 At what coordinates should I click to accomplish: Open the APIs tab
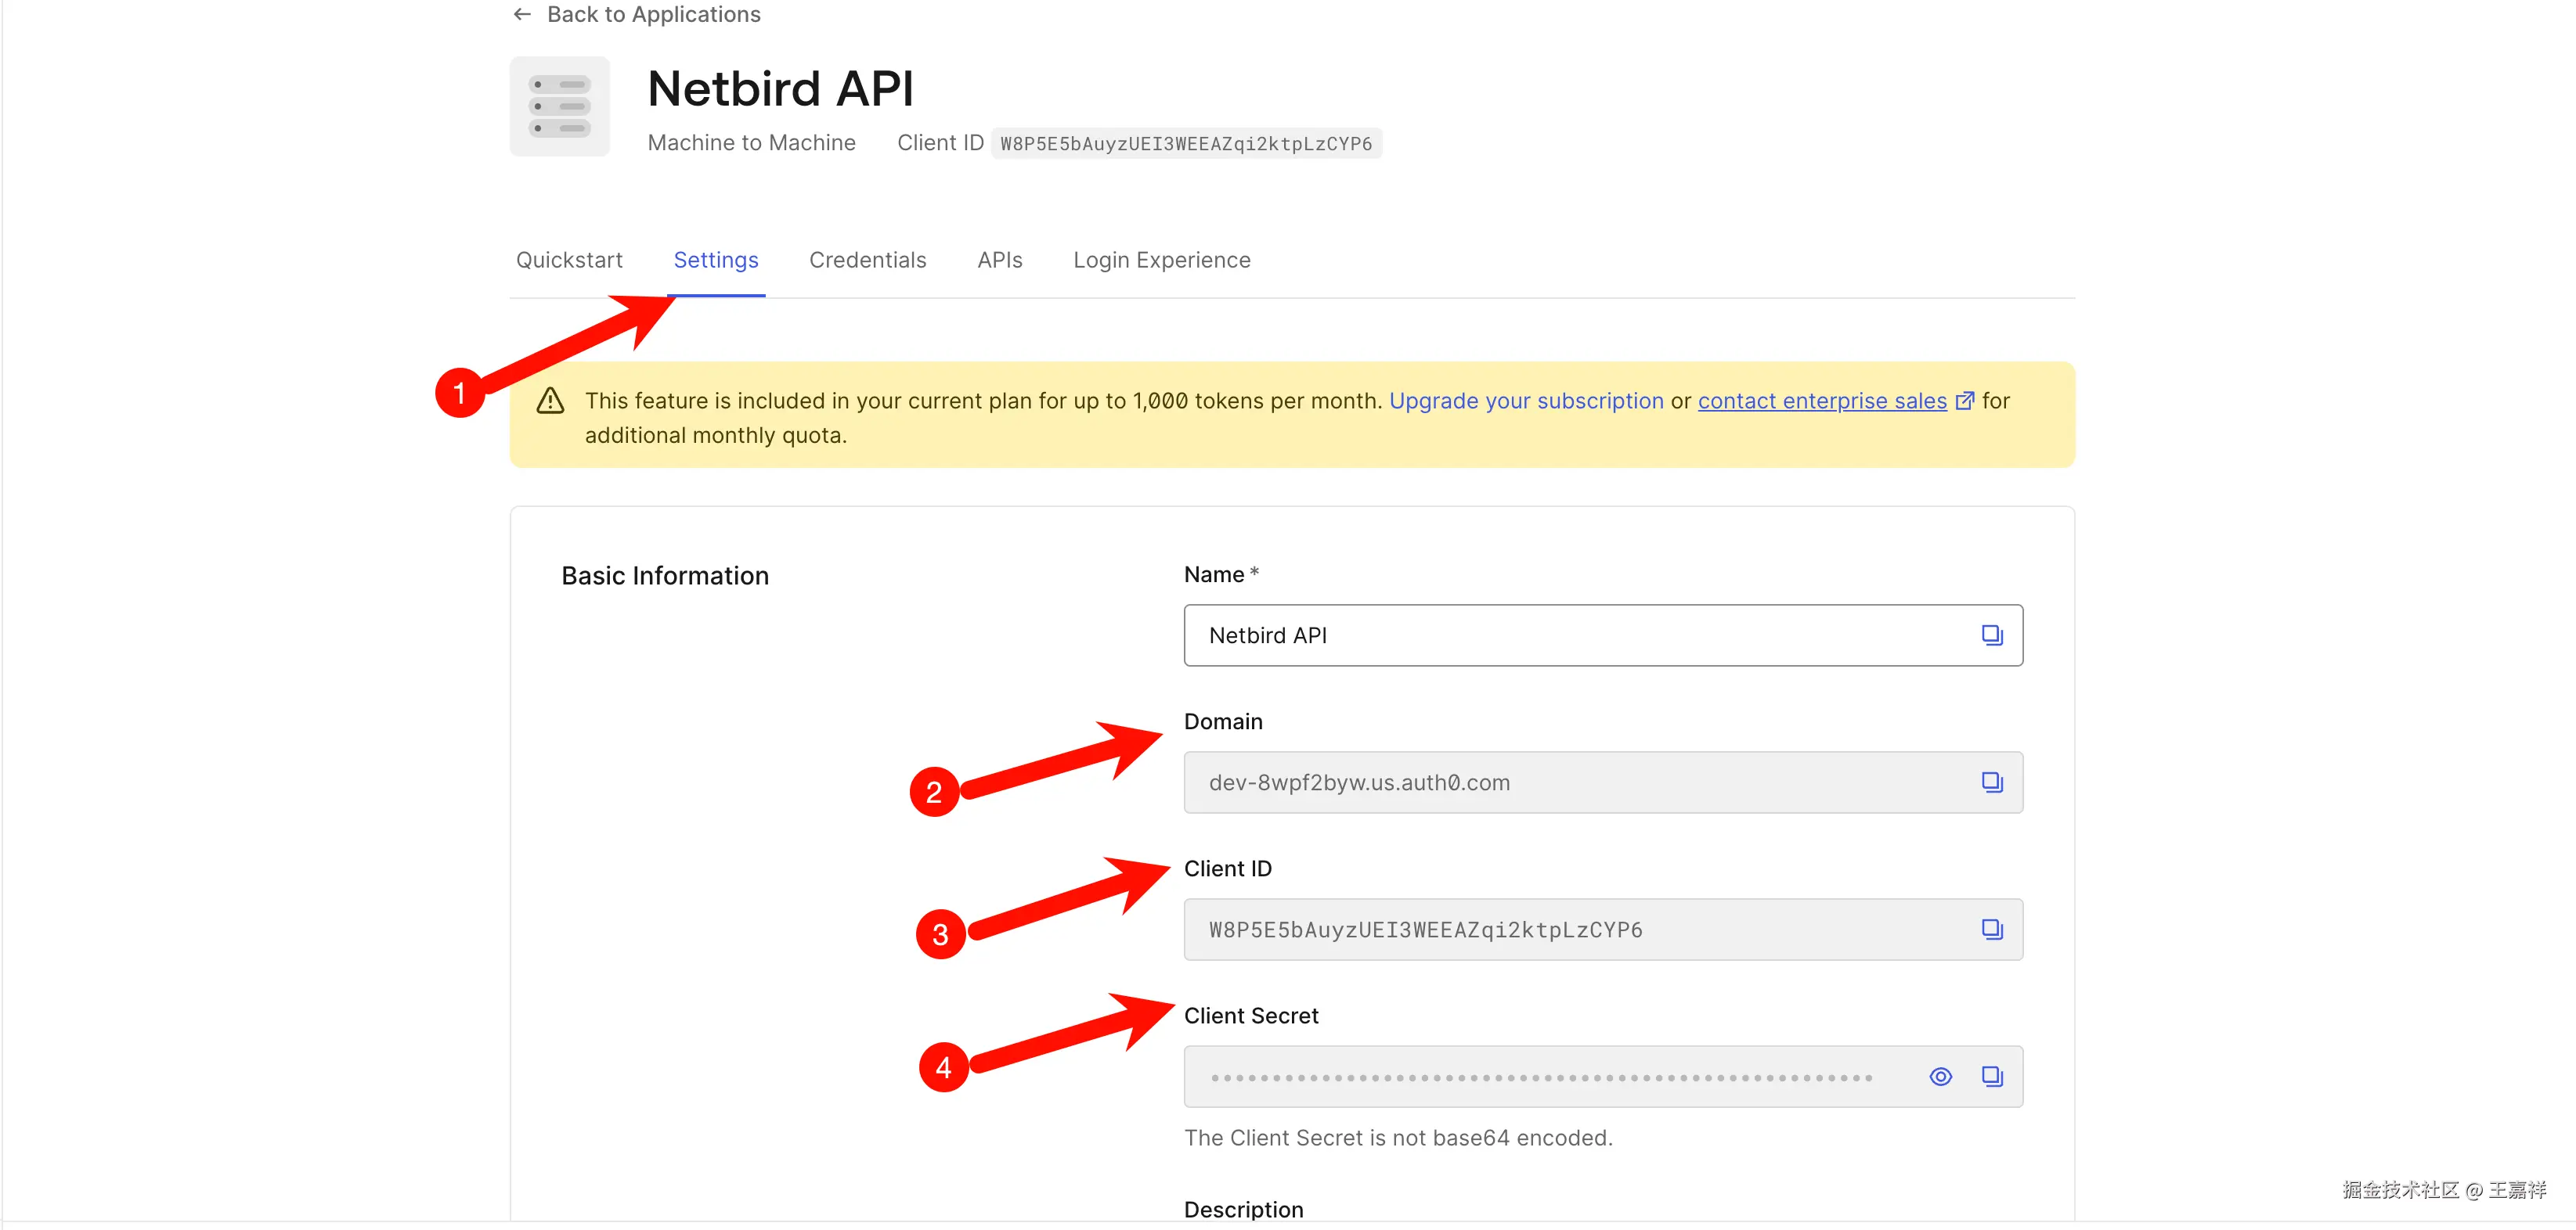999,260
